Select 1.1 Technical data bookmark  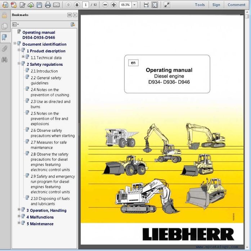46,57
